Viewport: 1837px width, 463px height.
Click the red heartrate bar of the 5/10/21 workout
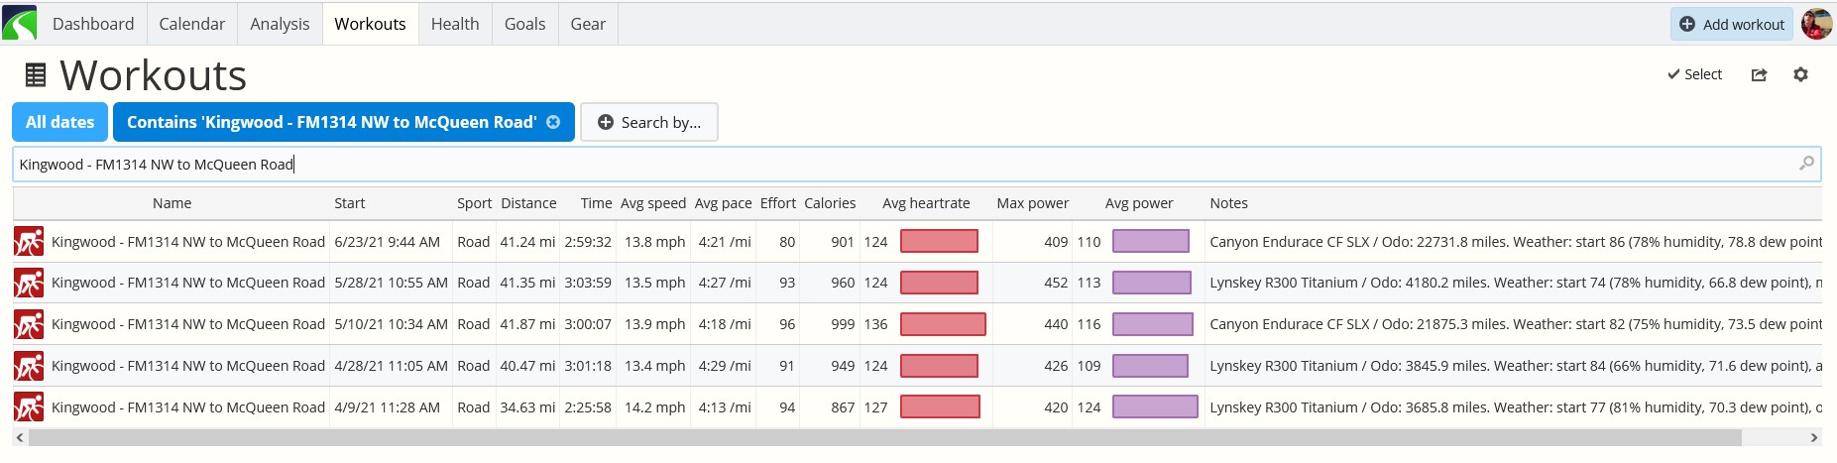click(943, 324)
